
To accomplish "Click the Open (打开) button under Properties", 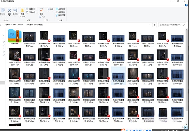I will [x=43, y=17].
